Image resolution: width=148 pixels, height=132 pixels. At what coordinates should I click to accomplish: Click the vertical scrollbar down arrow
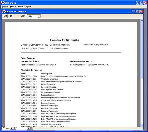[x=142, y=125]
